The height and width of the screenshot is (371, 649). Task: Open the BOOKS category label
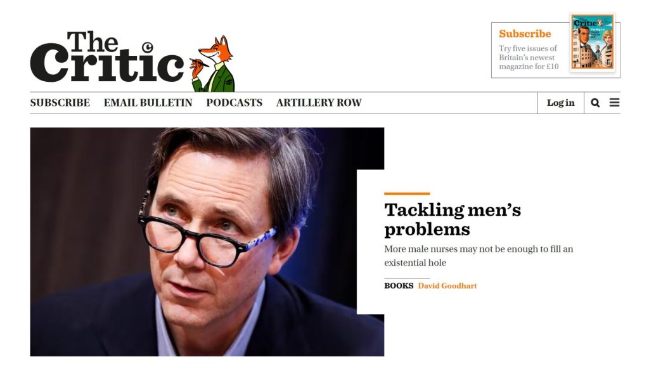[399, 286]
